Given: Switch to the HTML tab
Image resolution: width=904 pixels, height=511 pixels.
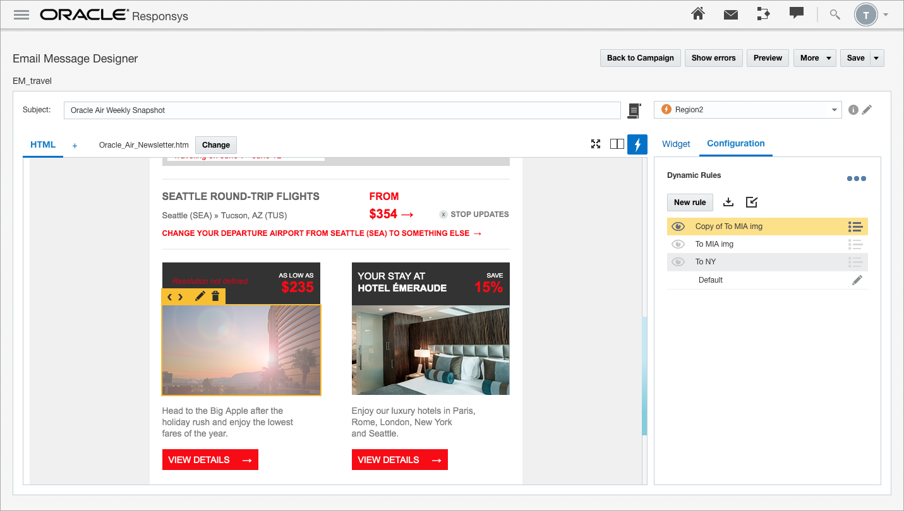Looking at the screenshot, I should (43, 145).
